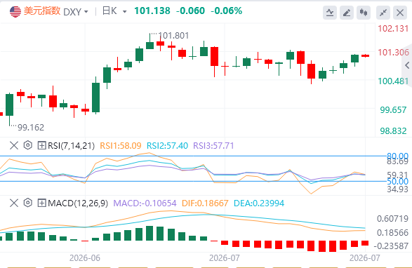Open the line chart type icon
The height and width of the screenshot is (268, 412).
click(330, 13)
